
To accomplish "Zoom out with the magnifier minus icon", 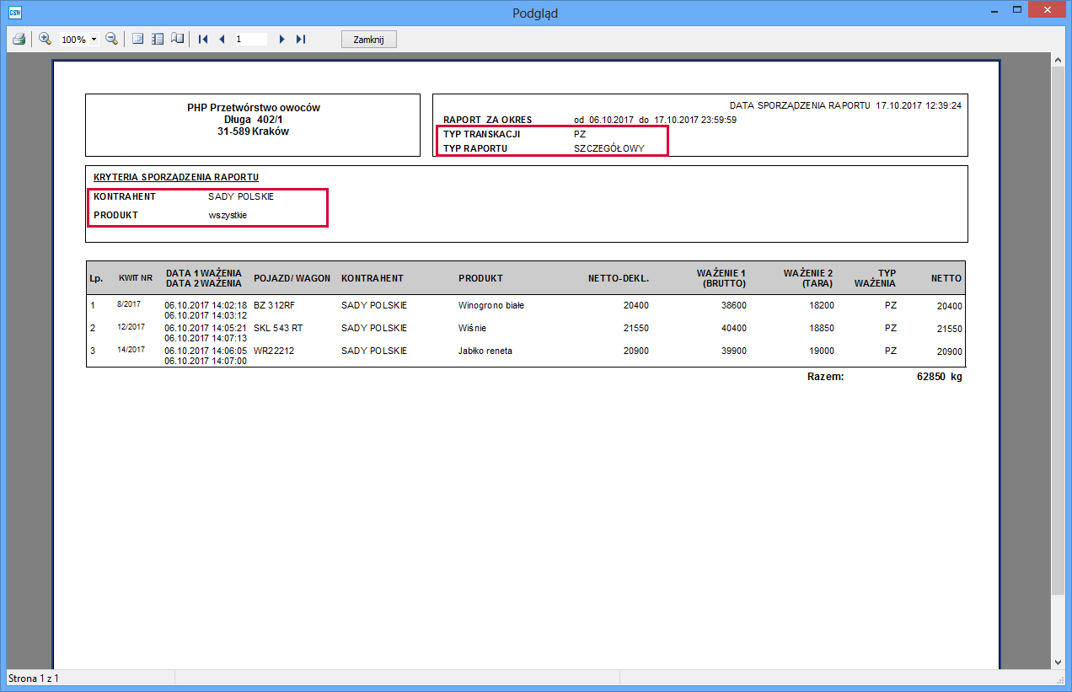I will pyautogui.click(x=111, y=39).
